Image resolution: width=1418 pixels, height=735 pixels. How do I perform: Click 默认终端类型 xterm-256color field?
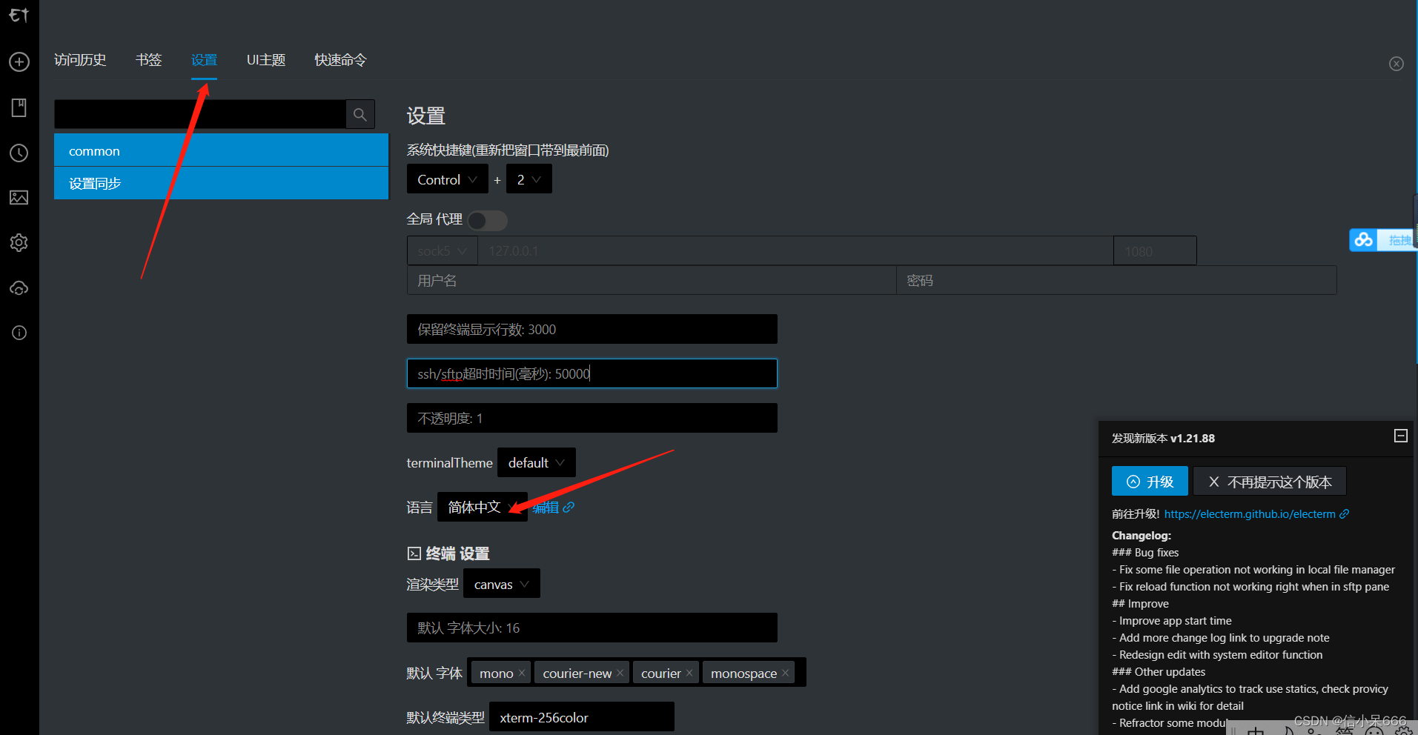[x=582, y=717]
